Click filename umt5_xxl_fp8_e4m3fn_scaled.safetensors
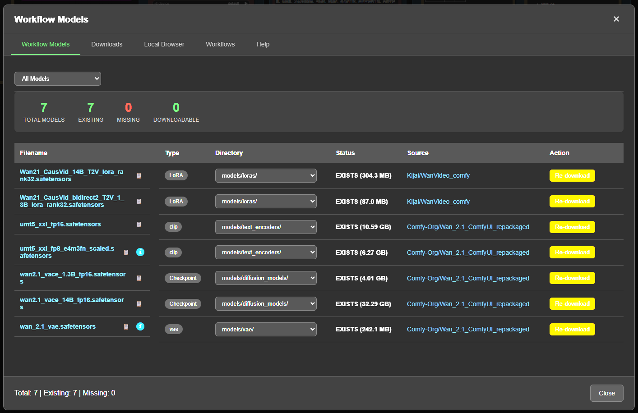Screen dimensions: 638x413 point(67,252)
